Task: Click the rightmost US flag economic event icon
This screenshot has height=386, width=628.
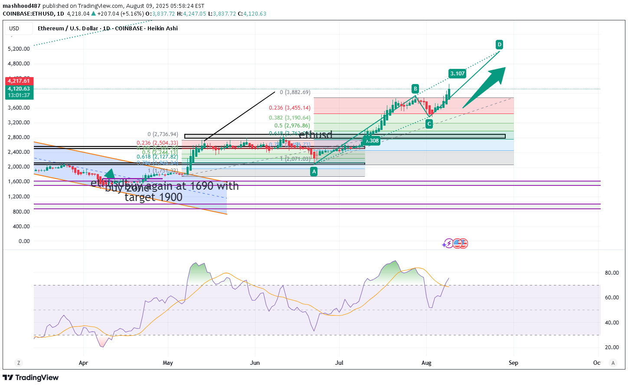Action: (x=463, y=243)
